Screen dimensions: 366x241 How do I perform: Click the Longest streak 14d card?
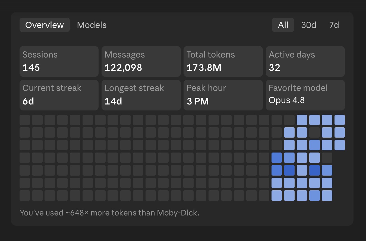pyautogui.click(x=141, y=95)
